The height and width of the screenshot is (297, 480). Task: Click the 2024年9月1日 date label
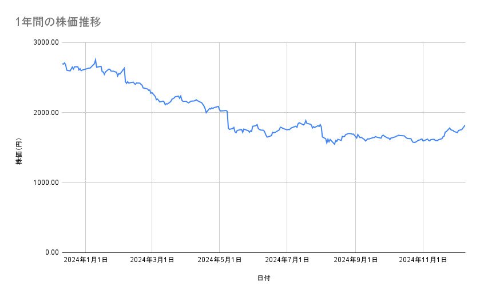click(x=355, y=260)
